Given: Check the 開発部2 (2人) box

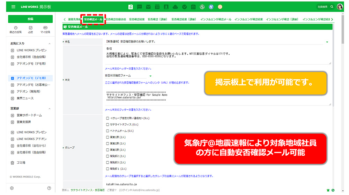Looking at the screenshot, I should pyautogui.click(x=107, y=156).
